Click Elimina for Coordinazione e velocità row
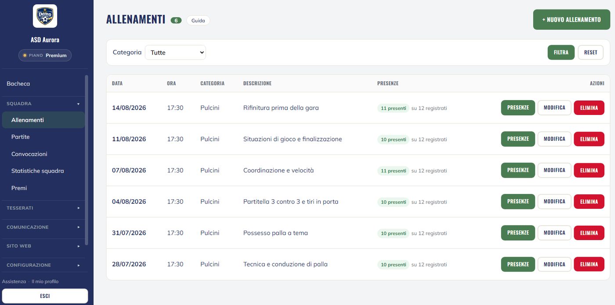 (589, 170)
